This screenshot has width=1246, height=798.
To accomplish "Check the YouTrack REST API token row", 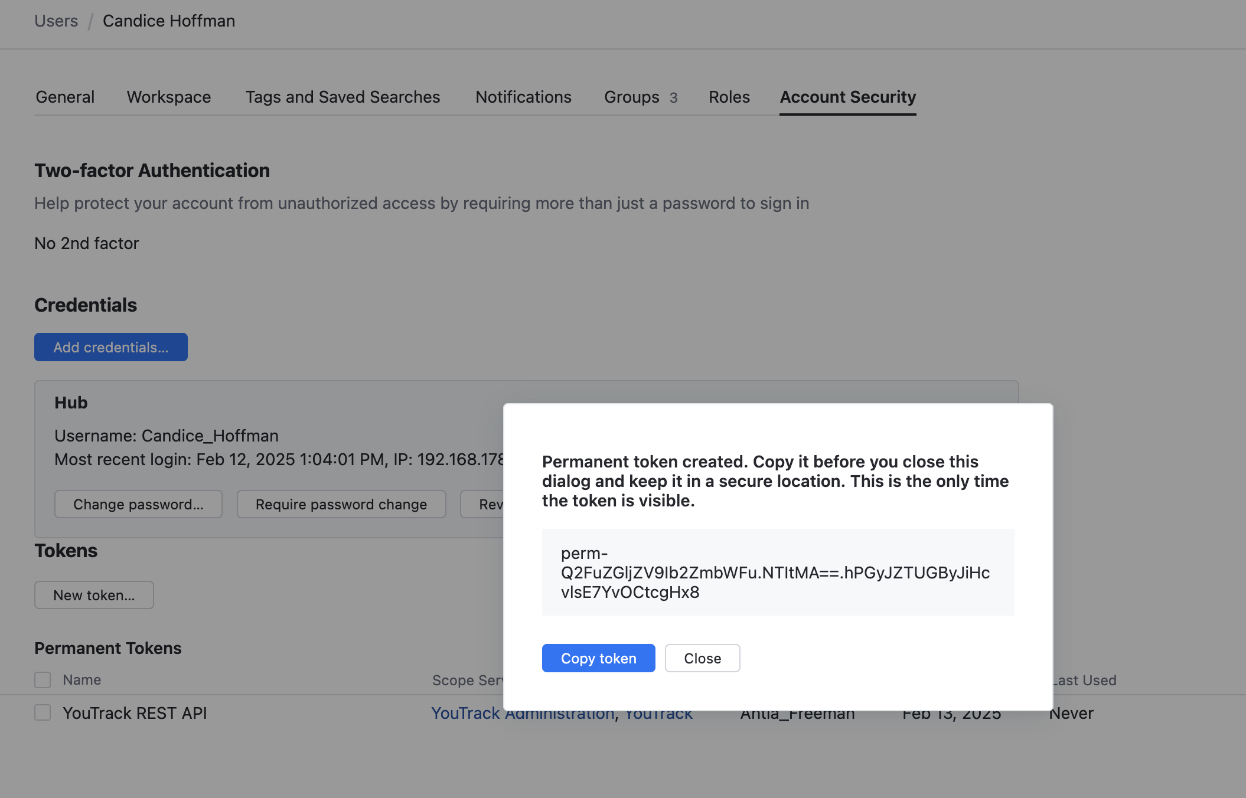I will click(43, 713).
